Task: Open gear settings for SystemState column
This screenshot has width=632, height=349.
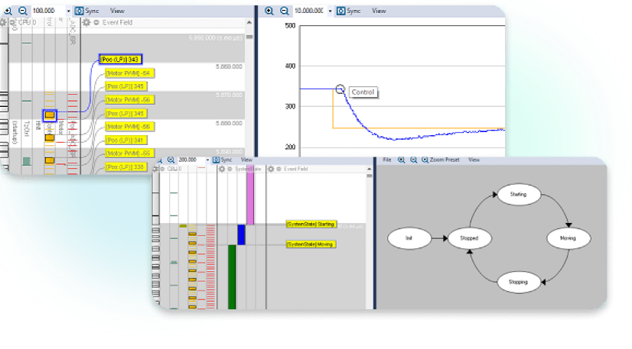Action: 222,169
